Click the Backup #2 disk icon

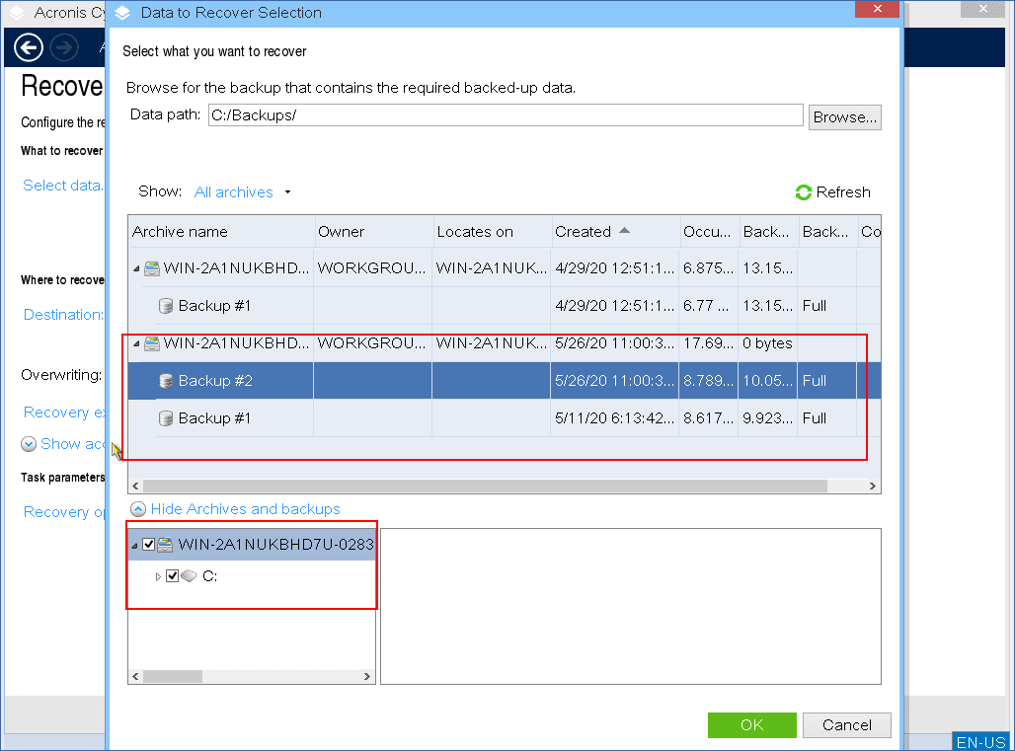point(166,381)
